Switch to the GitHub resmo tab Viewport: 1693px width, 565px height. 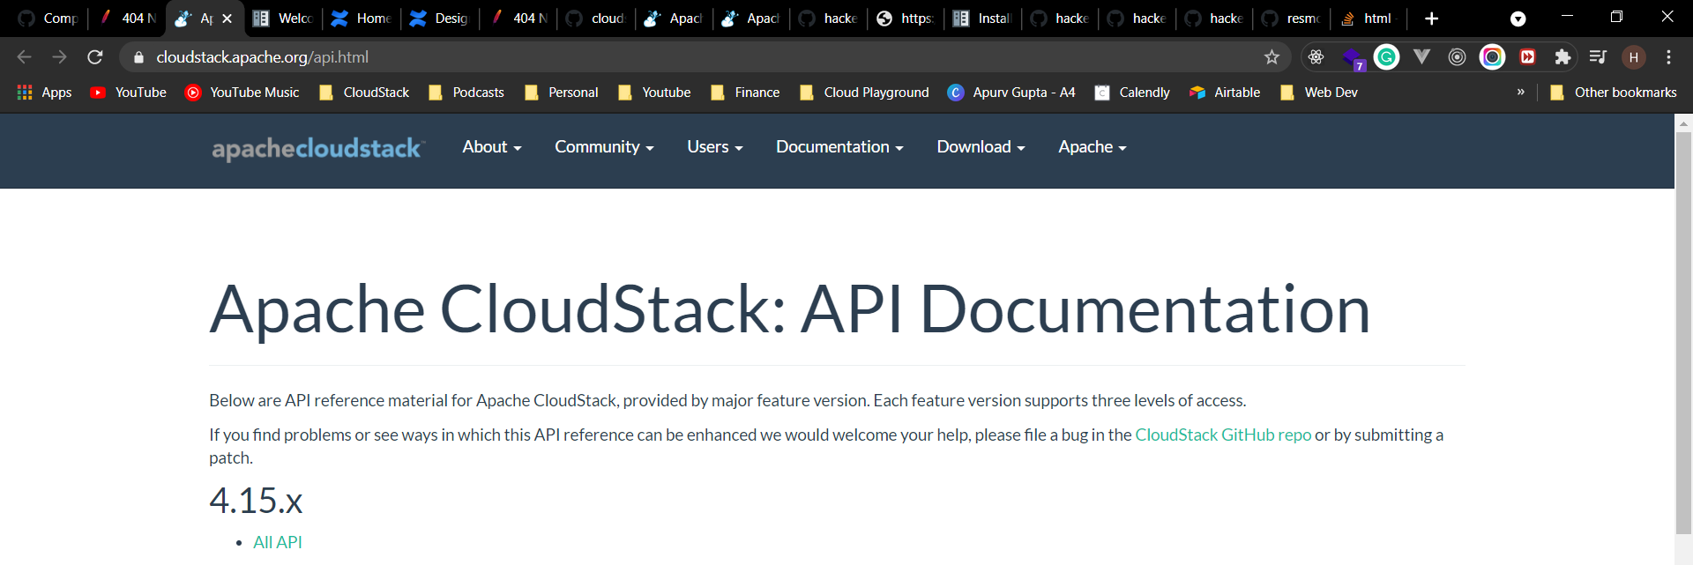tap(1292, 19)
